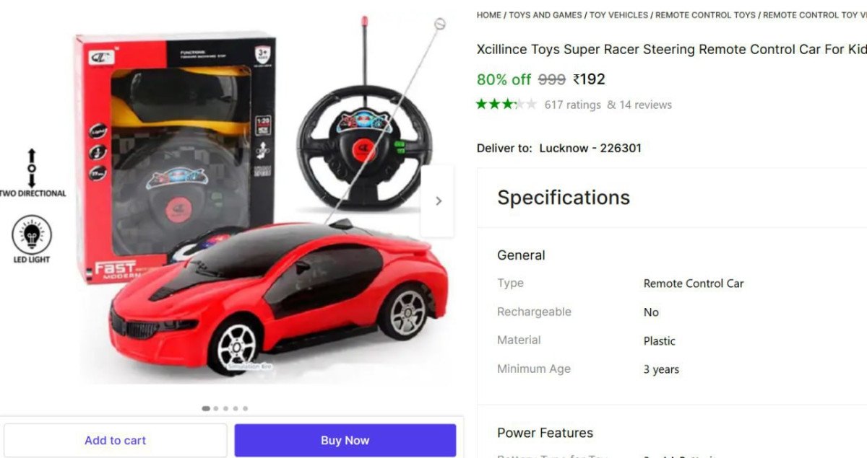Click the LED LIGHT bulb icon
The height and width of the screenshot is (458, 867).
pyautogui.click(x=31, y=234)
